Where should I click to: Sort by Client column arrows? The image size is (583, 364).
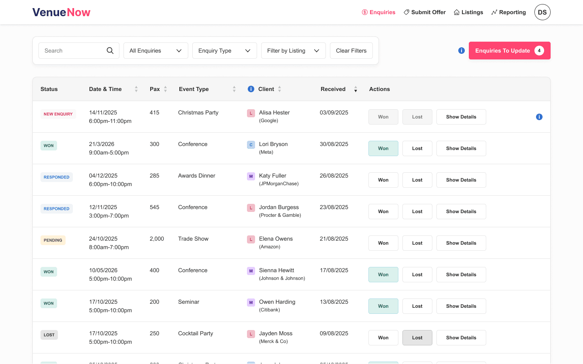[x=279, y=89]
